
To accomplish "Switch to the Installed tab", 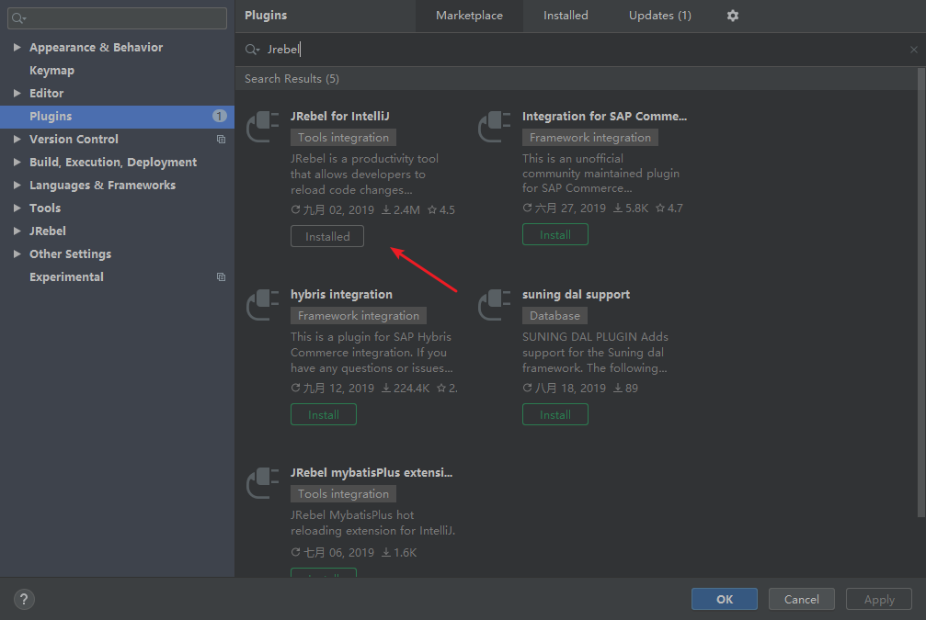I will pos(566,16).
